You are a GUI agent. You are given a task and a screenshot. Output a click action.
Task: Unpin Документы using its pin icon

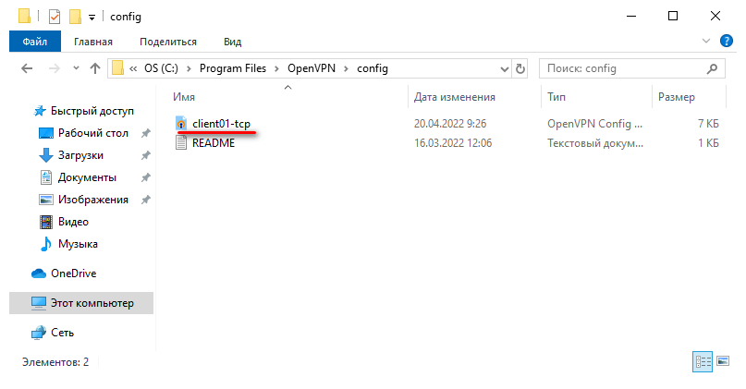tap(145, 177)
